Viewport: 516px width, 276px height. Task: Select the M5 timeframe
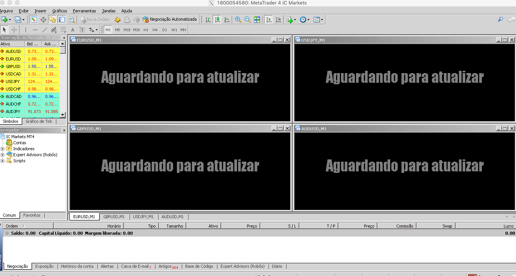point(118,30)
